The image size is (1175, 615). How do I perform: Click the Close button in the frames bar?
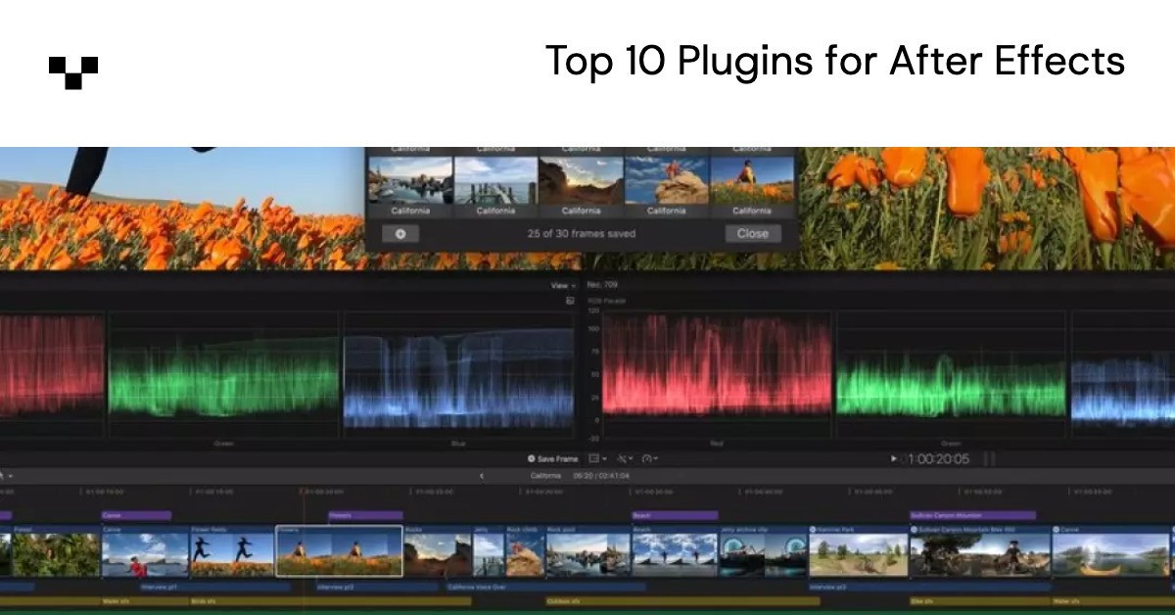pyautogui.click(x=752, y=233)
